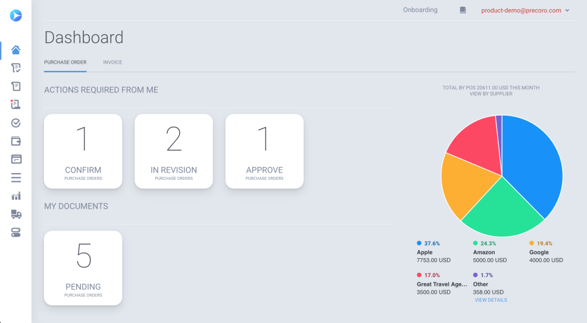
Task: Click the View Details link
Action: coord(491,300)
